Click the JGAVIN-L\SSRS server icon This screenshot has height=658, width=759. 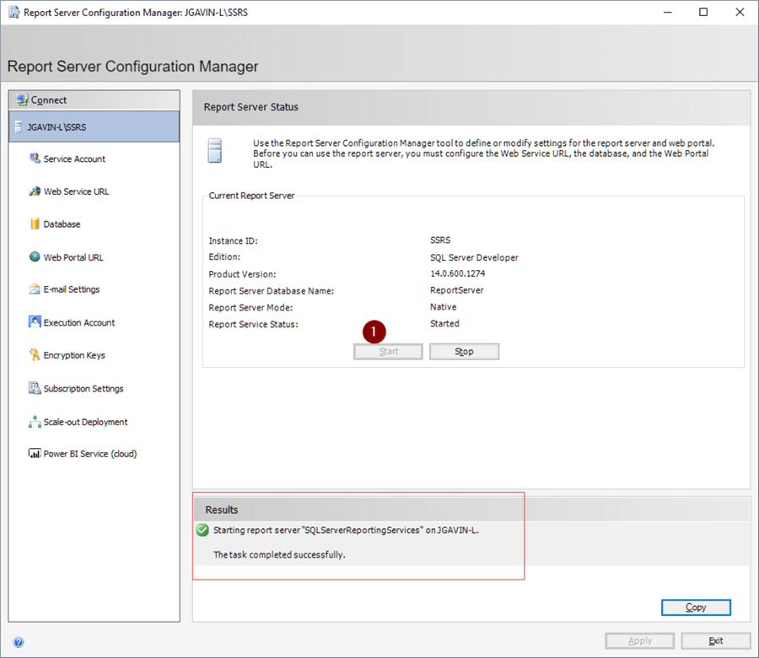19,127
